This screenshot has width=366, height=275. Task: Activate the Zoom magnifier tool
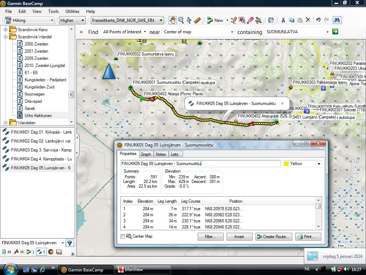coord(181,20)
